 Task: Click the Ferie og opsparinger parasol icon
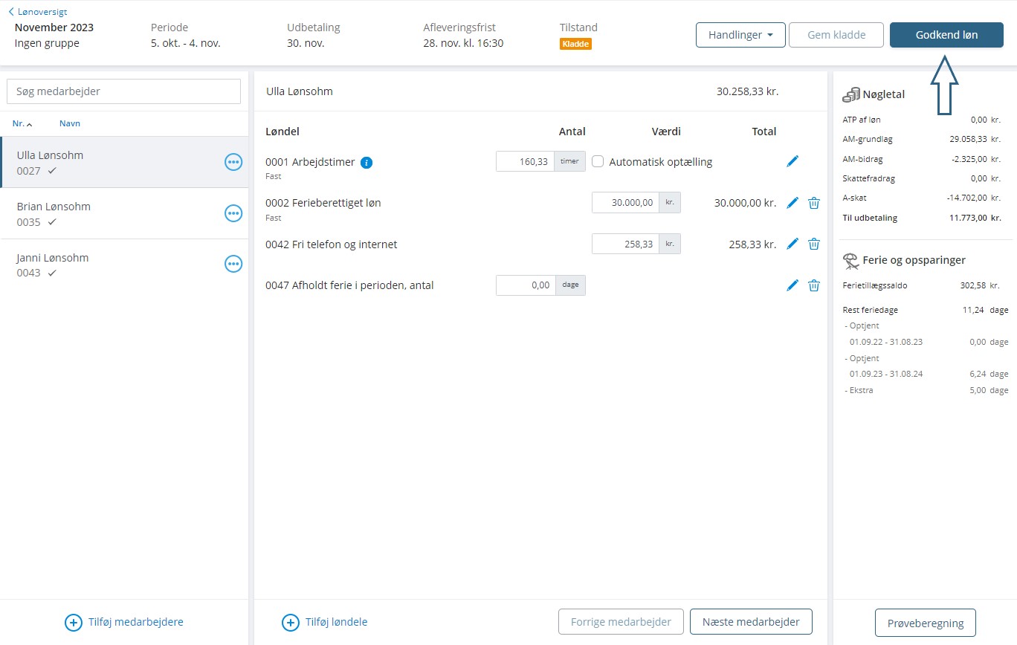pyautogui.click(x=850, y=260)
